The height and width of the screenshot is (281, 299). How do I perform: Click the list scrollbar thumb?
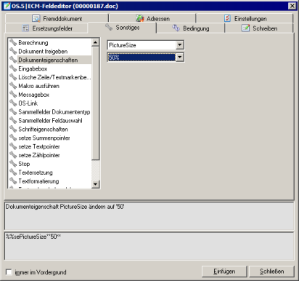tap(95, 103)
